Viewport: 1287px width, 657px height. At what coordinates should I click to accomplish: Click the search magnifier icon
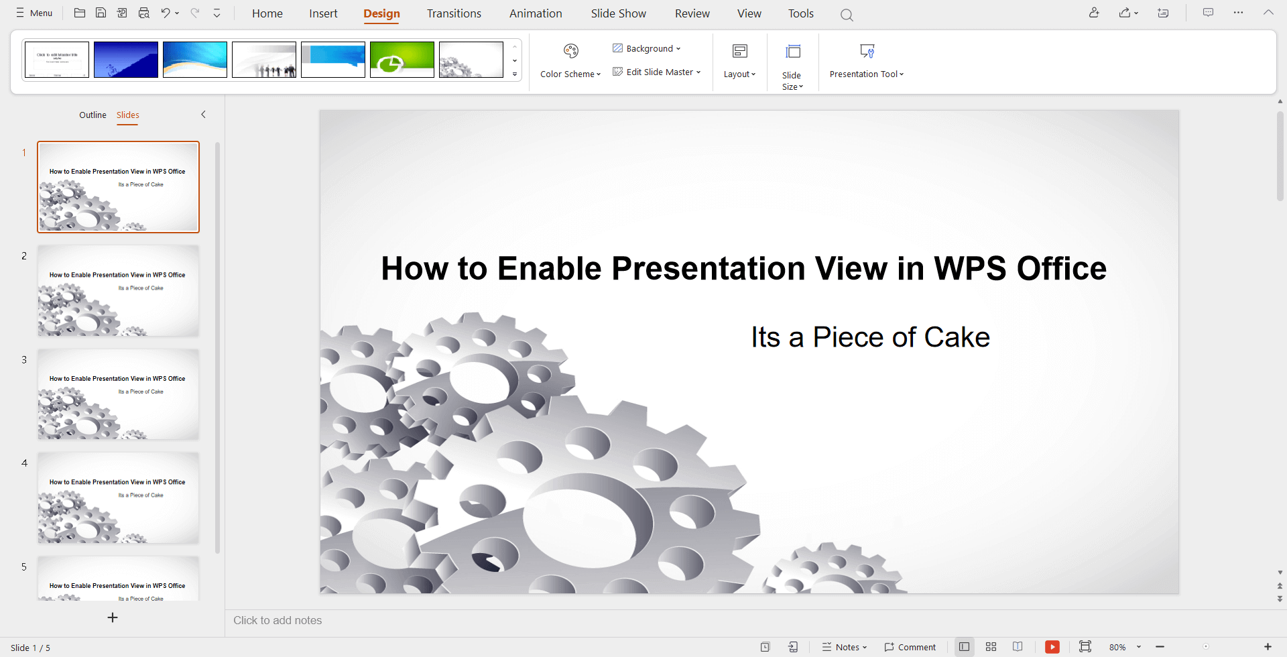pos(847,15)
